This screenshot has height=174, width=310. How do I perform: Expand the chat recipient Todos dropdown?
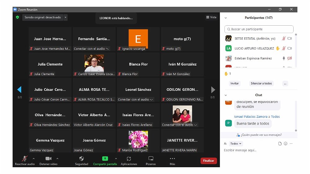[x=236, y=144]
